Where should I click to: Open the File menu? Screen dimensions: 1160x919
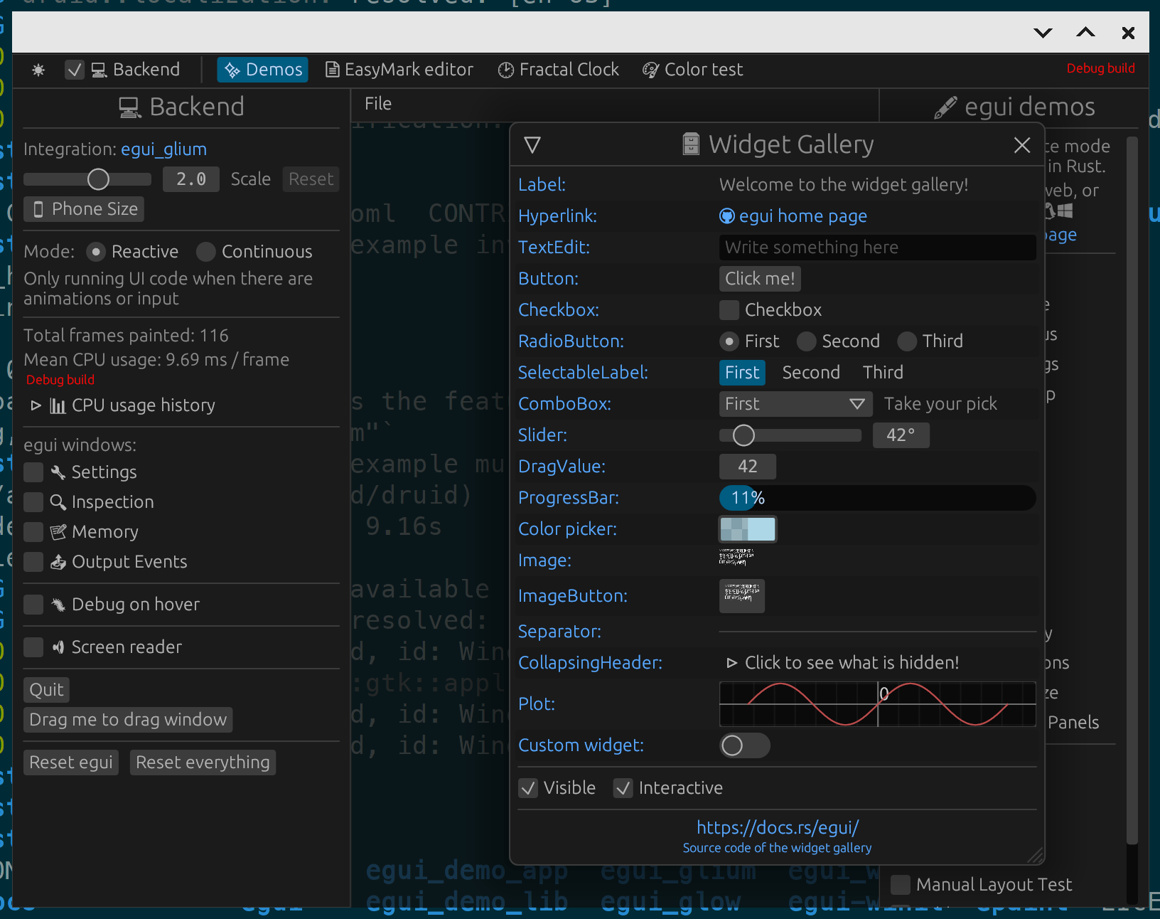pyautogui.click(x=377, y=103)
